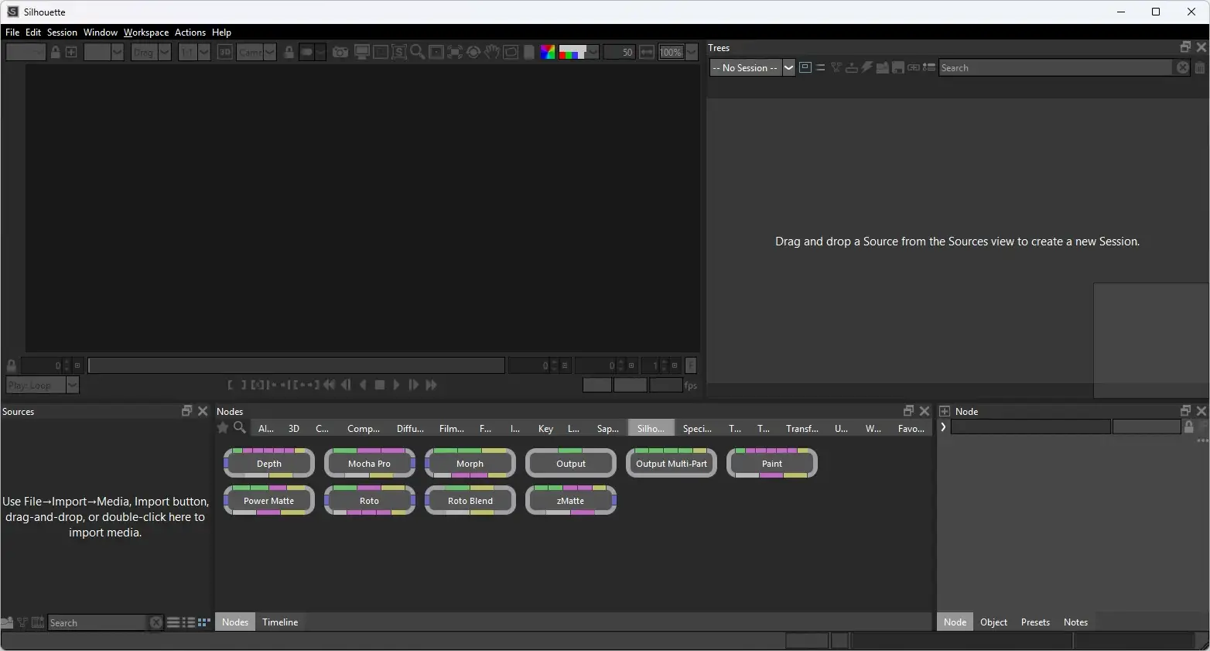Click the trash icon in the Trees panel
Viewport: 1210px width, 651px height.
[1200, 68]
